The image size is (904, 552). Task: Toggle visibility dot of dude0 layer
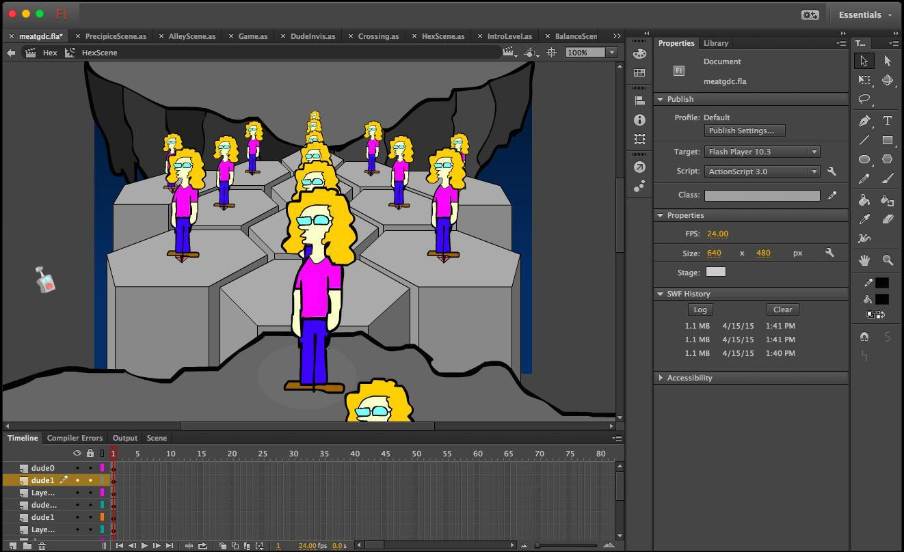point(77,468)
